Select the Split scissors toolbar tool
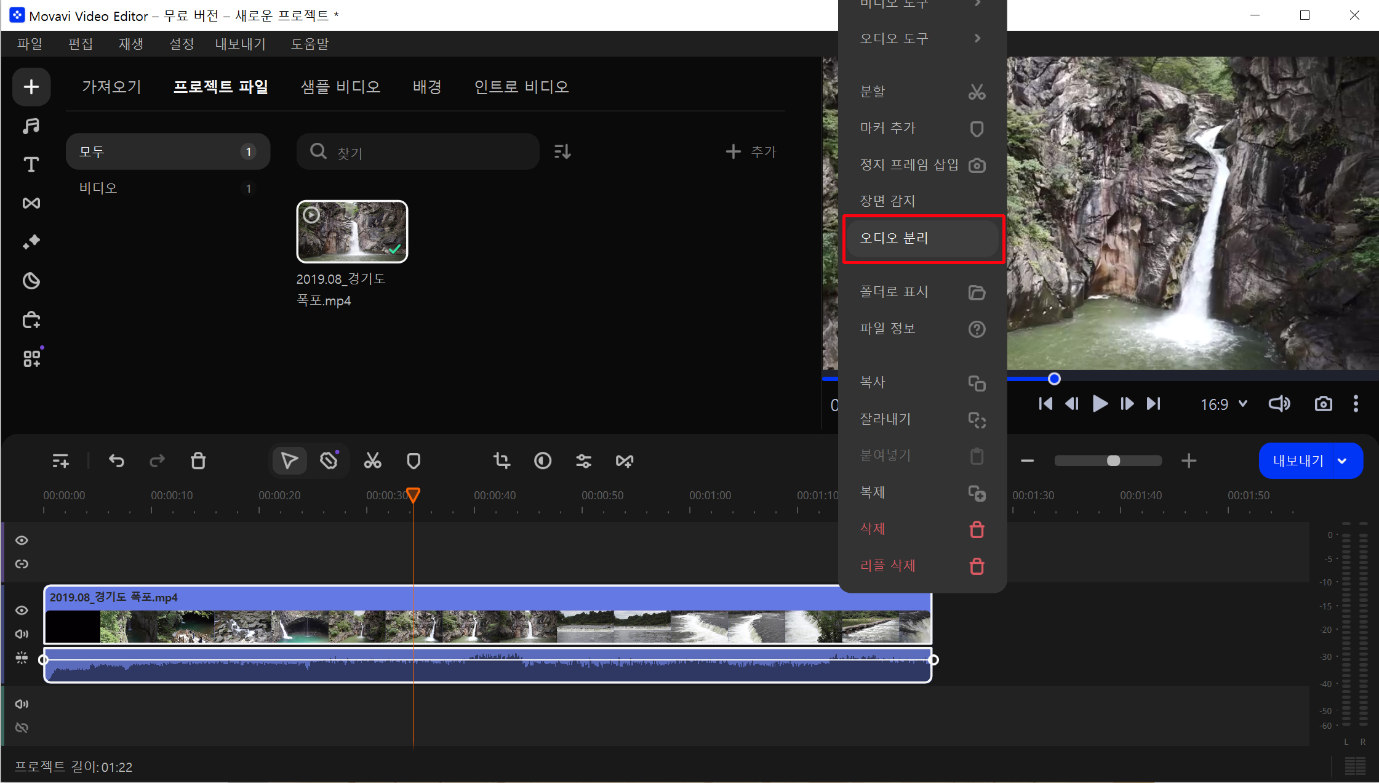 pos(372,460)
